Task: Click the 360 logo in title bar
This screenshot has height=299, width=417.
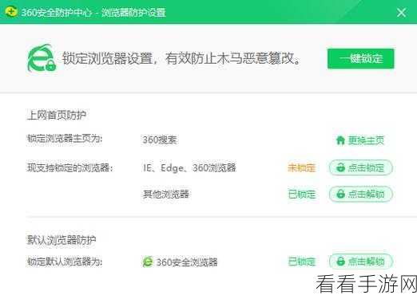Action: 11,12
